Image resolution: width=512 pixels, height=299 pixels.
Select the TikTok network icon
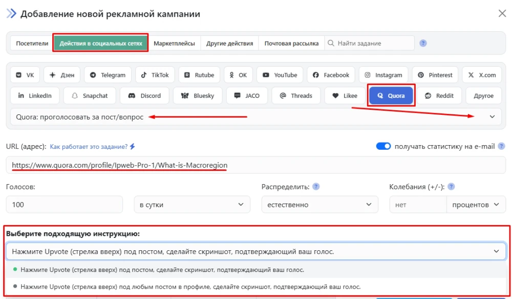click(155, 74)
